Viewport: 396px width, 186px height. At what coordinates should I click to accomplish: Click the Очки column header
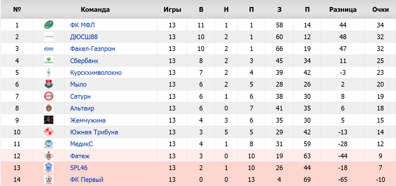click(380, 10)
